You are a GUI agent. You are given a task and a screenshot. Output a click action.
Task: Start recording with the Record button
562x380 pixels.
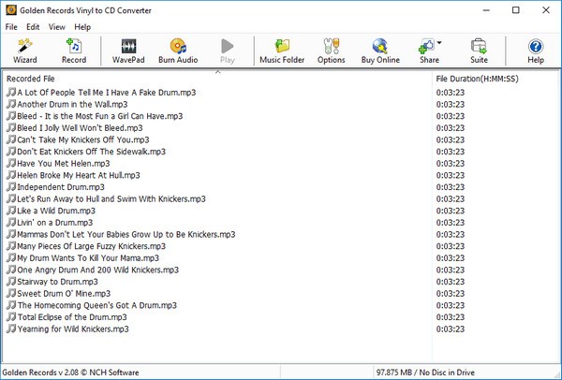pyautogui.click(x=74, y=51)
